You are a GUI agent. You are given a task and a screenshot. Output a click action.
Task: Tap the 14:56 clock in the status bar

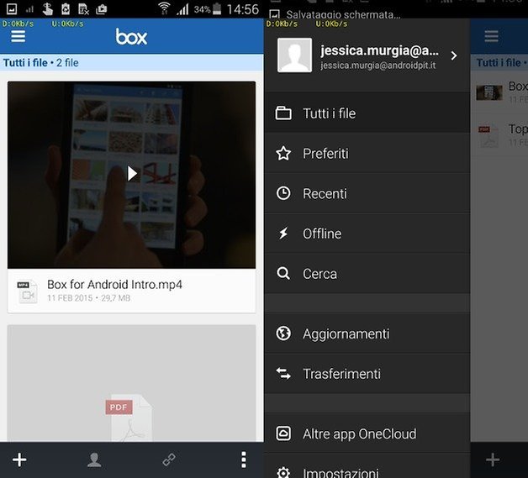tap(243, 9)
